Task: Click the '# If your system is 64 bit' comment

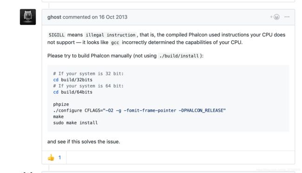Action: coord(88,86)
